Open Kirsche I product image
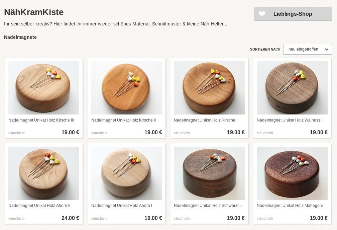Image resolution: width=337 pixels, height=230 pixels. pos(209,88)
